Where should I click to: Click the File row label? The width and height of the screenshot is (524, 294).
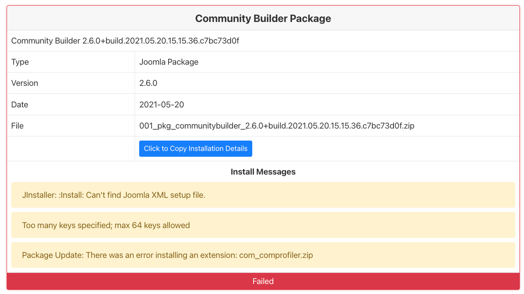pos(17,126)
